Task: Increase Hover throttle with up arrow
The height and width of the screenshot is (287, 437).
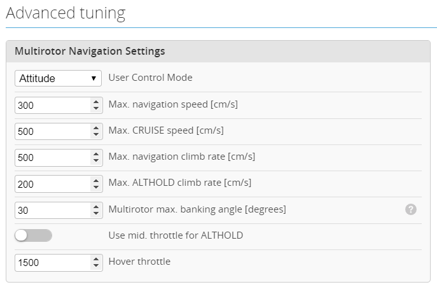Action: (x=96, y=259)
